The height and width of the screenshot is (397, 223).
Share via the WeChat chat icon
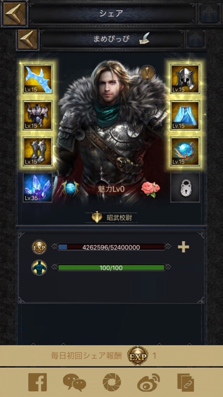(75, 383)
